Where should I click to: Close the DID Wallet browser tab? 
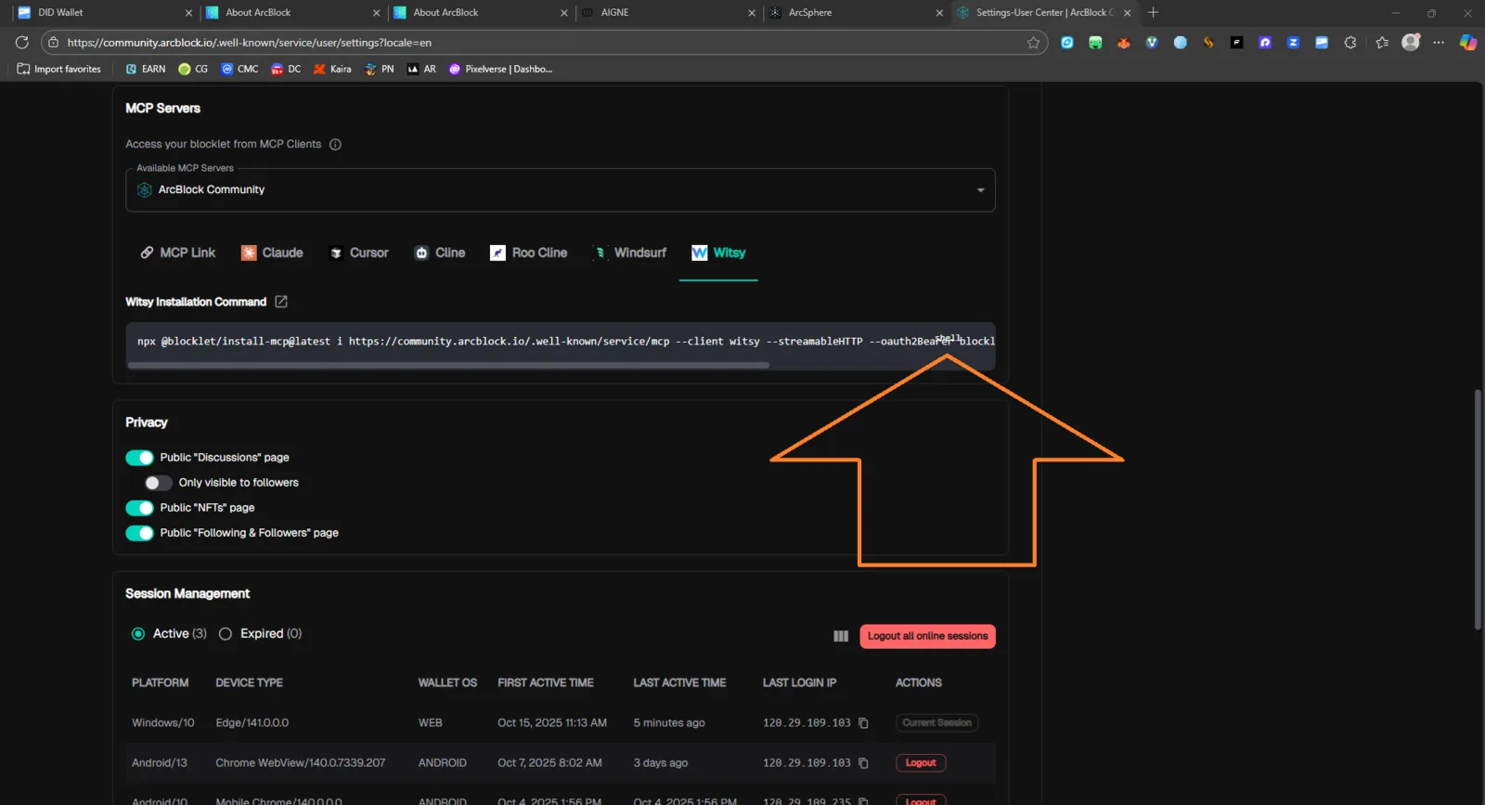coord(188,13)
